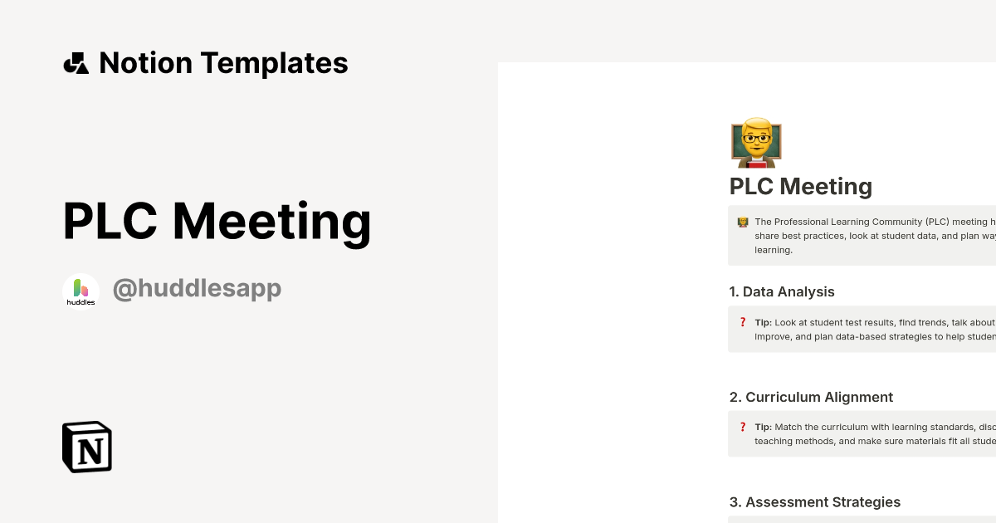996x523 pixels.
Task: Select the 1. Data Analysis heading
Action: (x=781, y=291)
